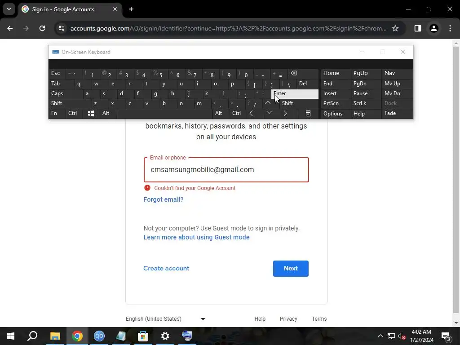Expand the tab search dropdown in Chrome

9,9
